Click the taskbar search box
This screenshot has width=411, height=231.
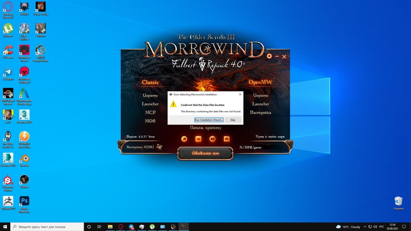(47, 227)
